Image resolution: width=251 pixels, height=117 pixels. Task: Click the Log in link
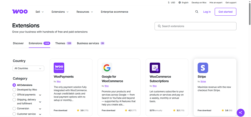[x=207, y=12]
